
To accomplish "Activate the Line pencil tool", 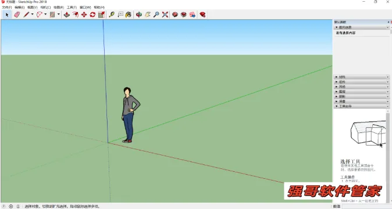I will coord(26,15).
